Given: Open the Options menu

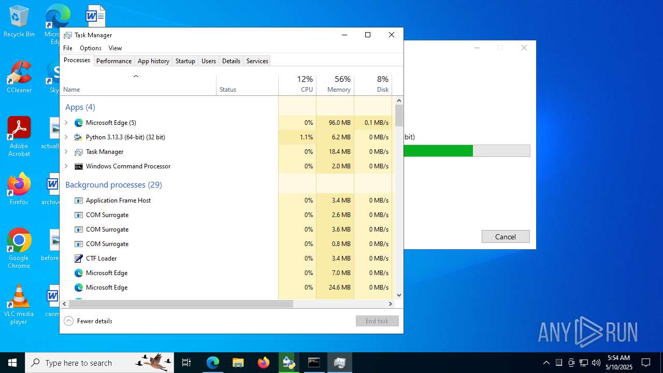Looking at the screenshot, I should 91,48.
